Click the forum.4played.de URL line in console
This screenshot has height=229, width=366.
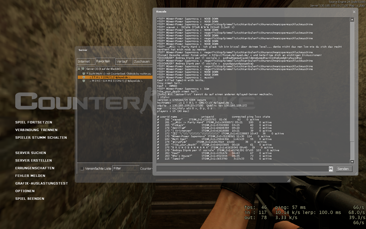click(239, 55)
